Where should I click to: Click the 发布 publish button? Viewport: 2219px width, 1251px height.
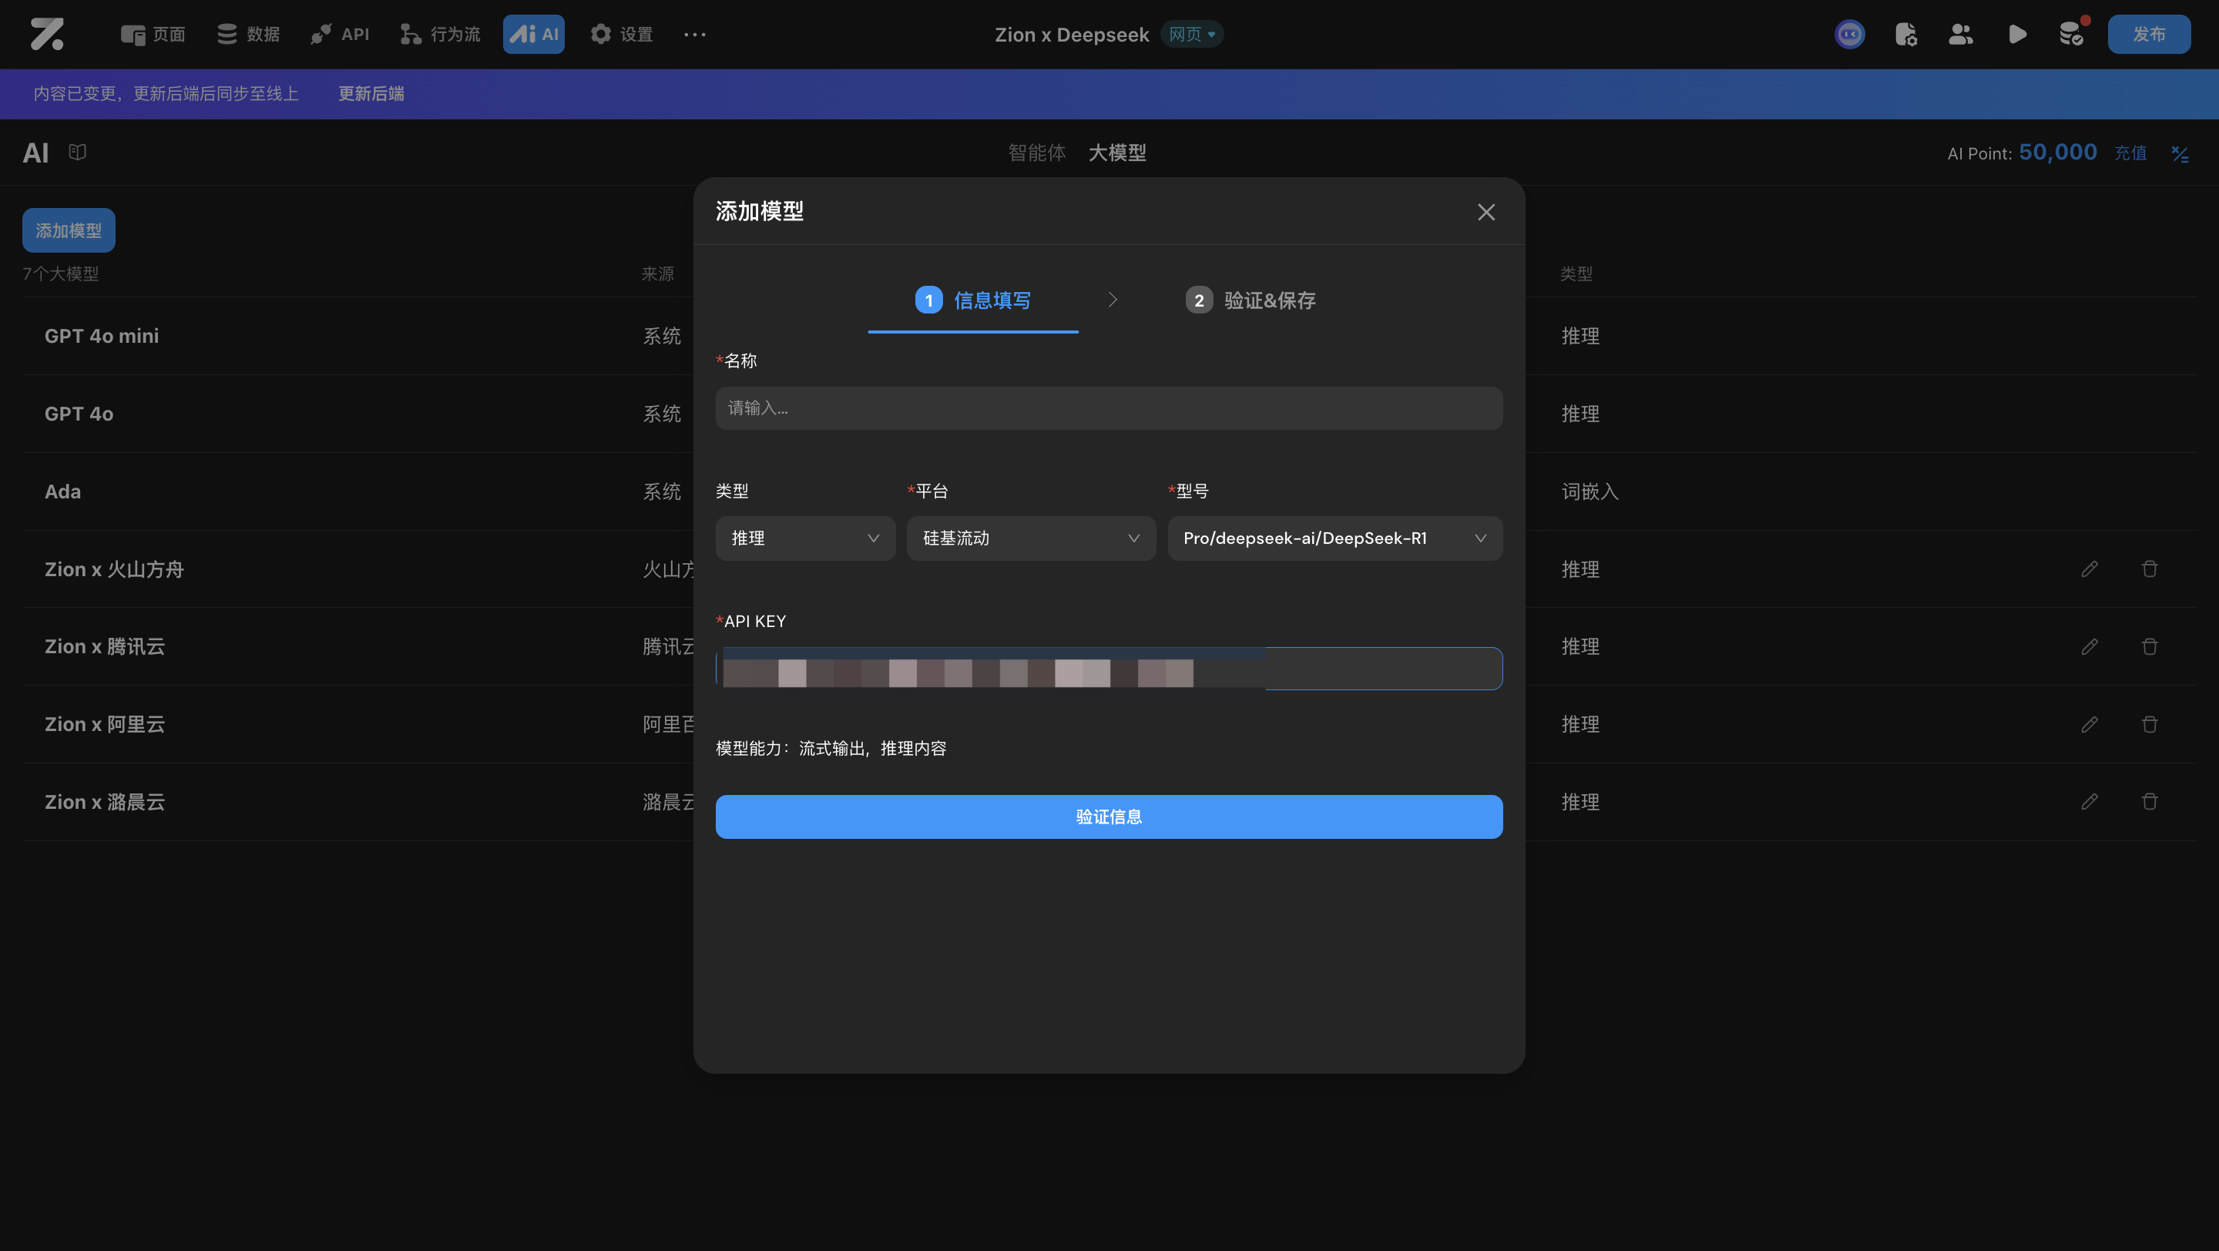click(x=2149, y=35)
